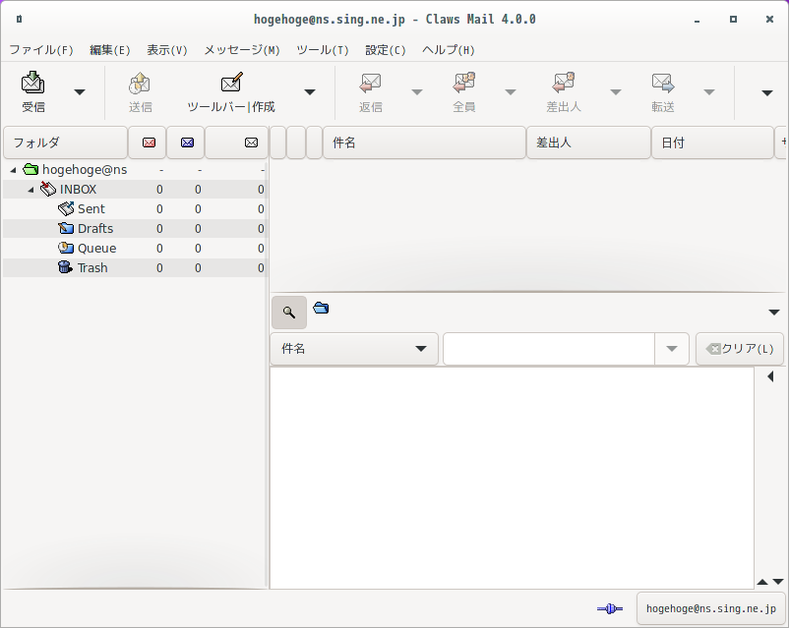Click the フォルダ column header

[65, 143]
